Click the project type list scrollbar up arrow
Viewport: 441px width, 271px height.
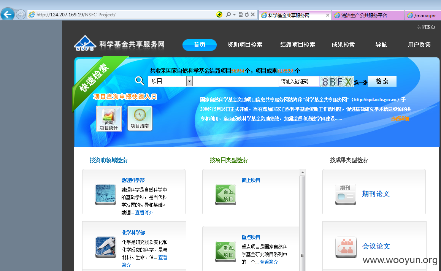click(303, 172)
